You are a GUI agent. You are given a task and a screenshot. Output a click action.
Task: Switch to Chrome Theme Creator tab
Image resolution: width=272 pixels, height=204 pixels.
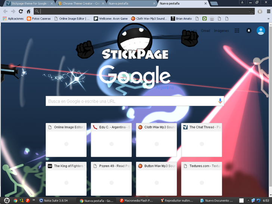[x=81, y=3]
